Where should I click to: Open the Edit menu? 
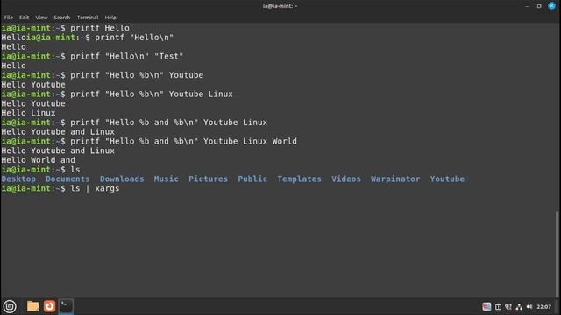pyautogui.click(x=24, y=17)
